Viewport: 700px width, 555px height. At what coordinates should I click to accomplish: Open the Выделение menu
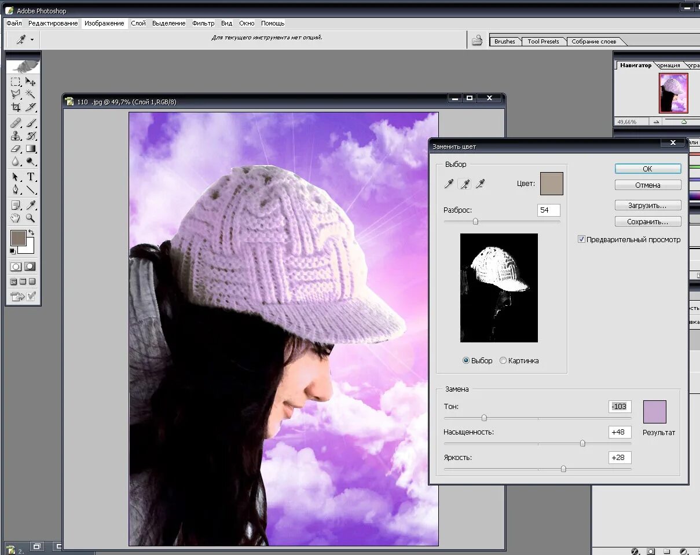click(169, 23)
